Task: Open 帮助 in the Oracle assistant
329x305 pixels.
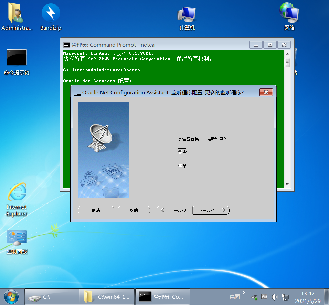Action: click(134, 210)
